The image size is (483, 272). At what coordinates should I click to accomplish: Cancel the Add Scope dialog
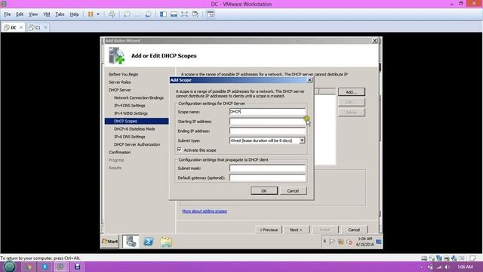point(293,190)
